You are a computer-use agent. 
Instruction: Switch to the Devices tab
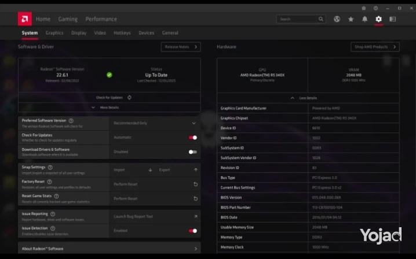[x=147, y=33]
